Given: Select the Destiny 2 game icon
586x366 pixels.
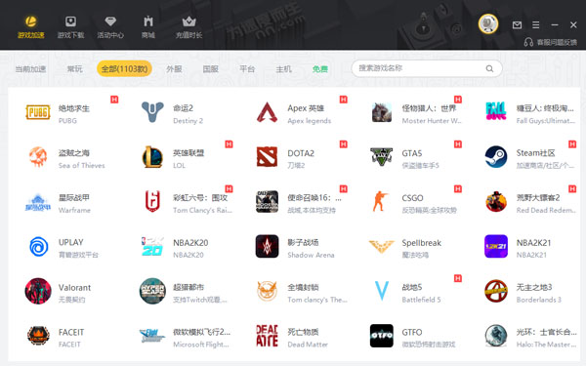Looking at the screenshot, I should point(152,112).
